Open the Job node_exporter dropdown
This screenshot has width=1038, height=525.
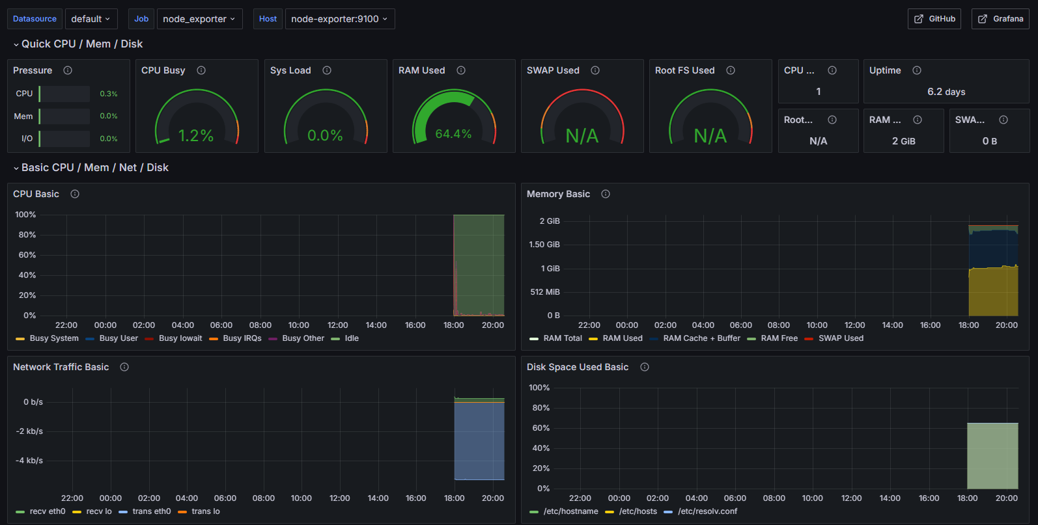(x=199, y=19)
